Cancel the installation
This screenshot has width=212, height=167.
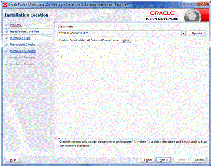(199, 160)
